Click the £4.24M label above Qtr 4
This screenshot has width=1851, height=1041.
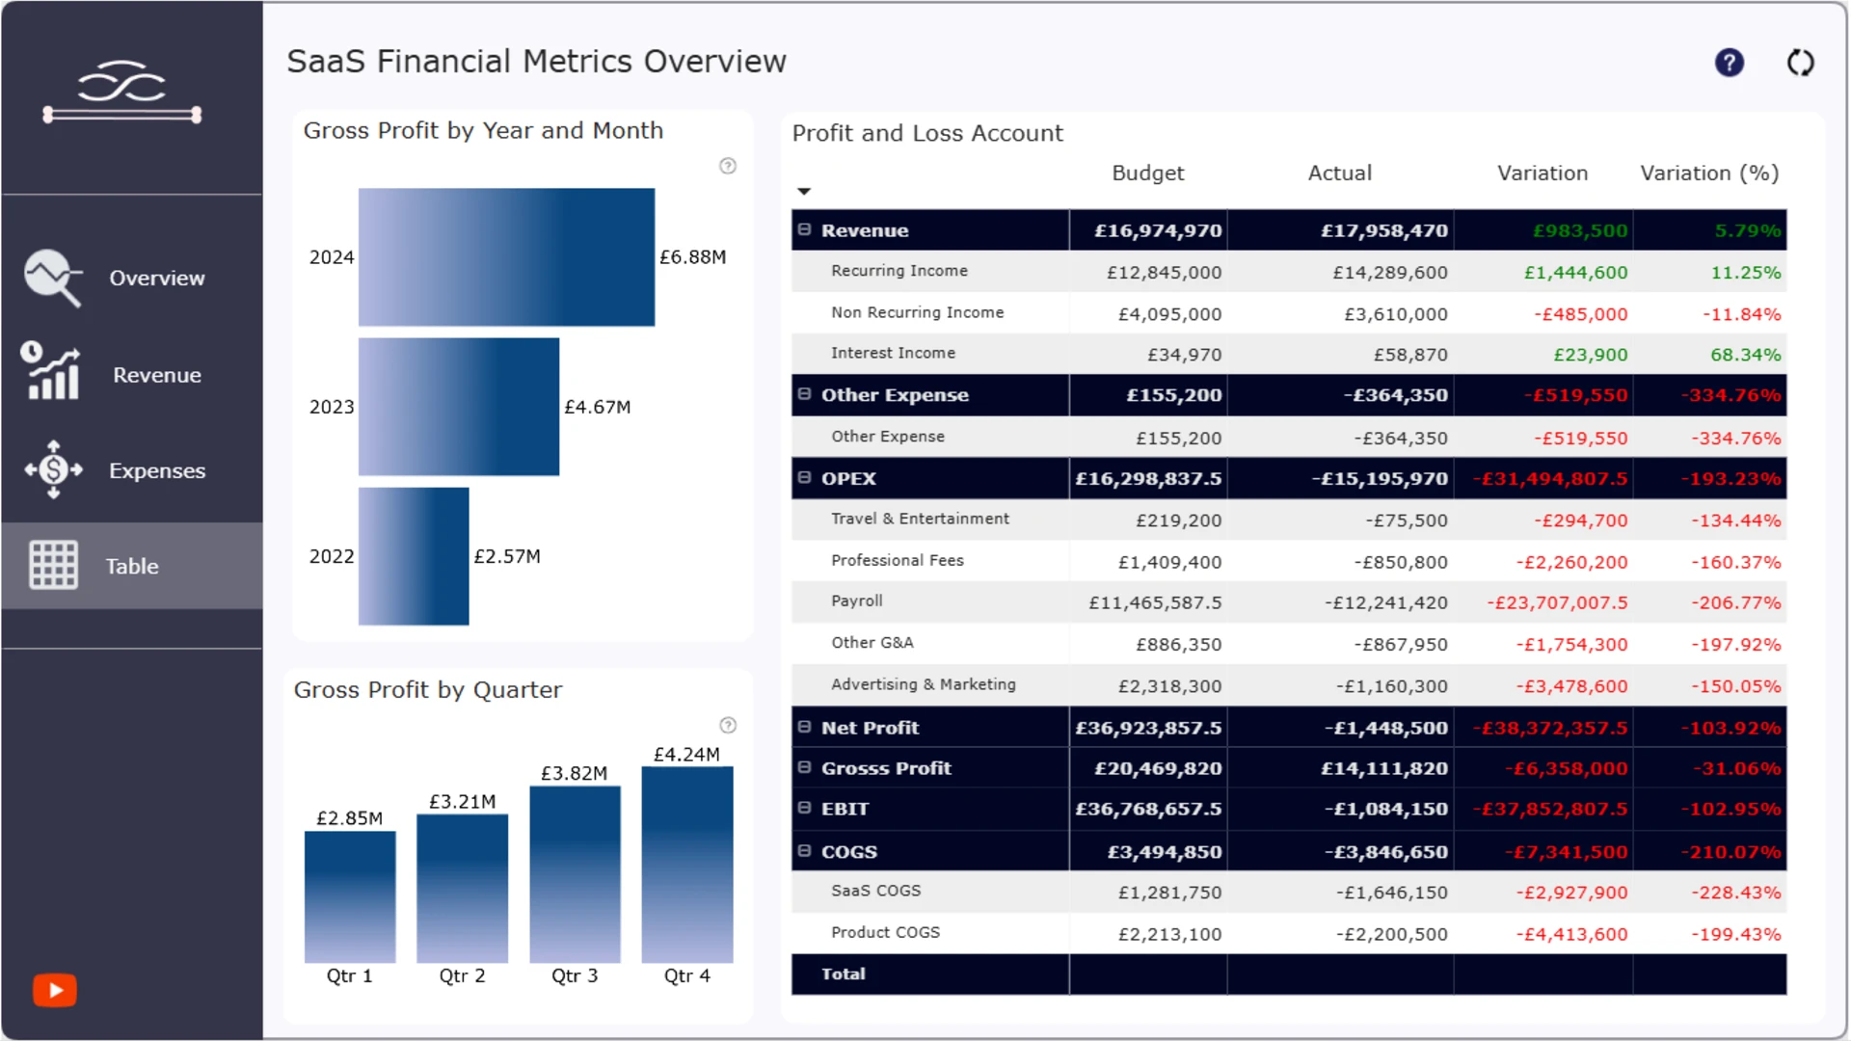click(686, 755)
